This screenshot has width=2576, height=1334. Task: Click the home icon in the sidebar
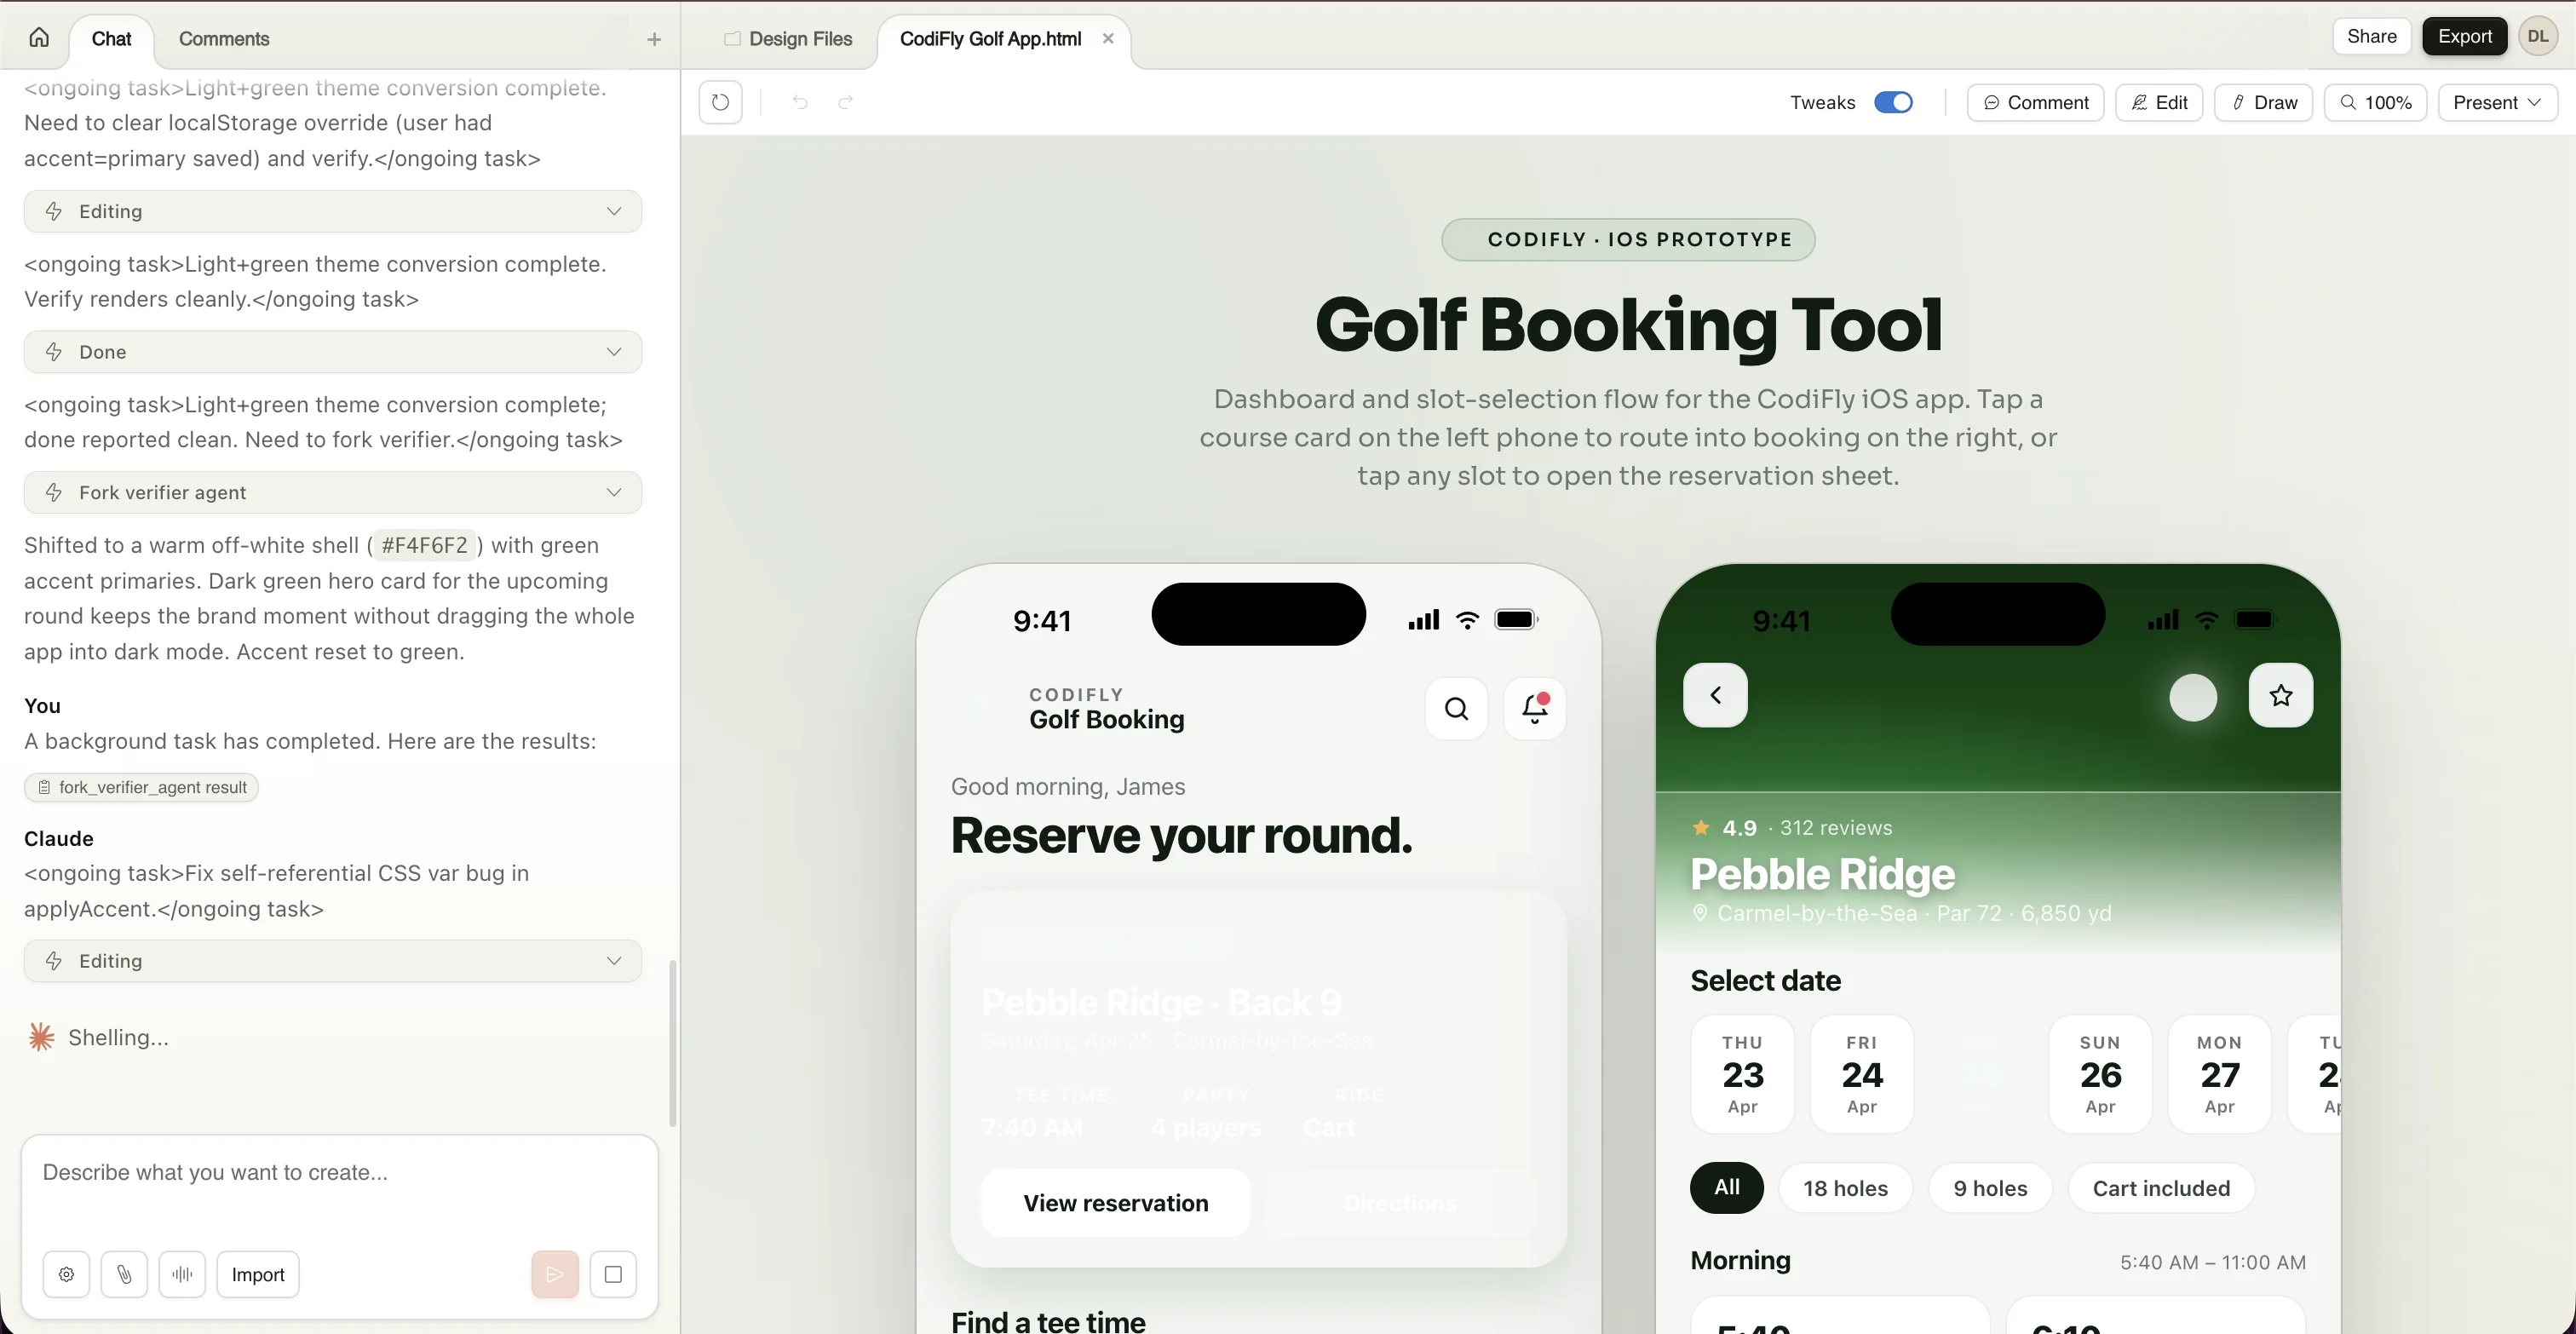coord(38,37)
